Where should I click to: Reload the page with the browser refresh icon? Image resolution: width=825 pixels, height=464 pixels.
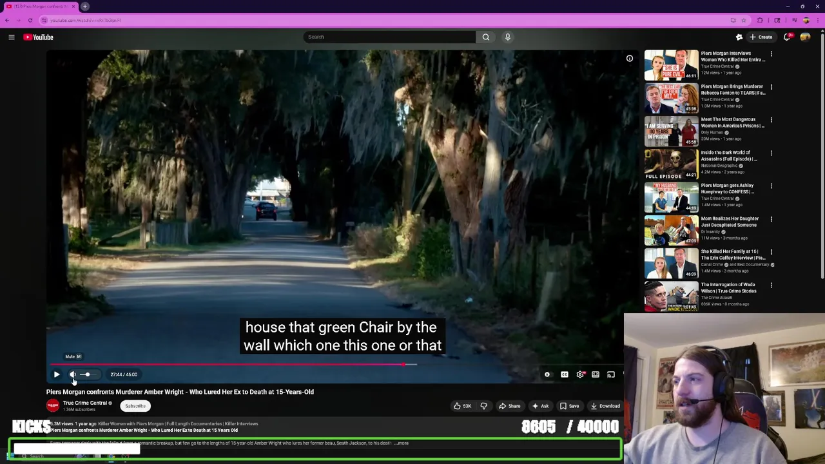pos(30,20)
